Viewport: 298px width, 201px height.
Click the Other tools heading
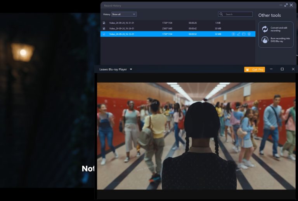click(270, 15)
